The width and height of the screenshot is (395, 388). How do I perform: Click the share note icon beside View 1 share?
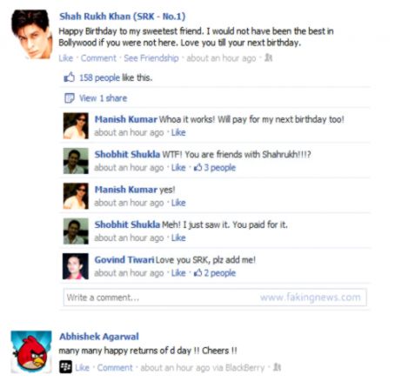[x=70, y=98]
